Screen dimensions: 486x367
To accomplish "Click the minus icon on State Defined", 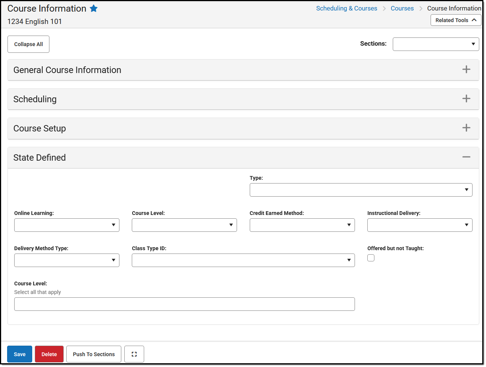I will [x=466, y=157].
